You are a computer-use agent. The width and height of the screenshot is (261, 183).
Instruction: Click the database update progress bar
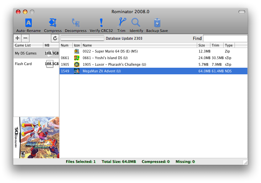click(82, 38)
